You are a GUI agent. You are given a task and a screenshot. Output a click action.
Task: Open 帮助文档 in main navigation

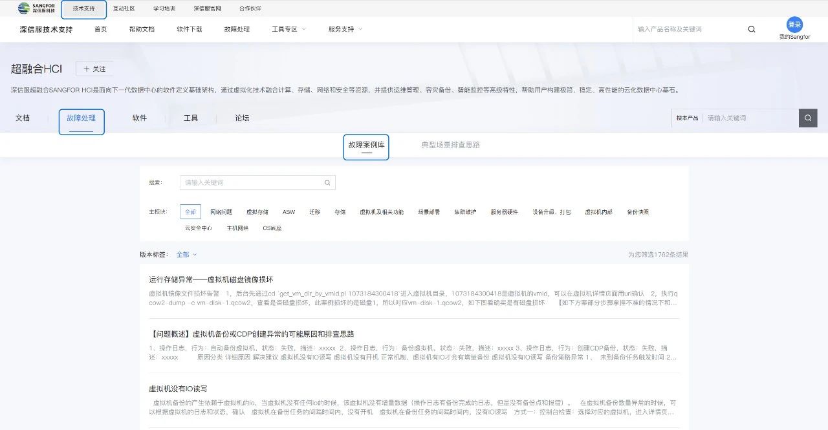[142, 29]
